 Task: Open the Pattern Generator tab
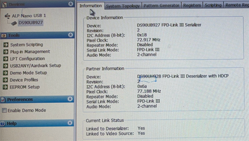point(161,5)
